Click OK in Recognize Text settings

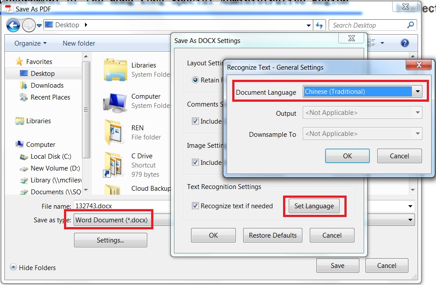(347, 156)
